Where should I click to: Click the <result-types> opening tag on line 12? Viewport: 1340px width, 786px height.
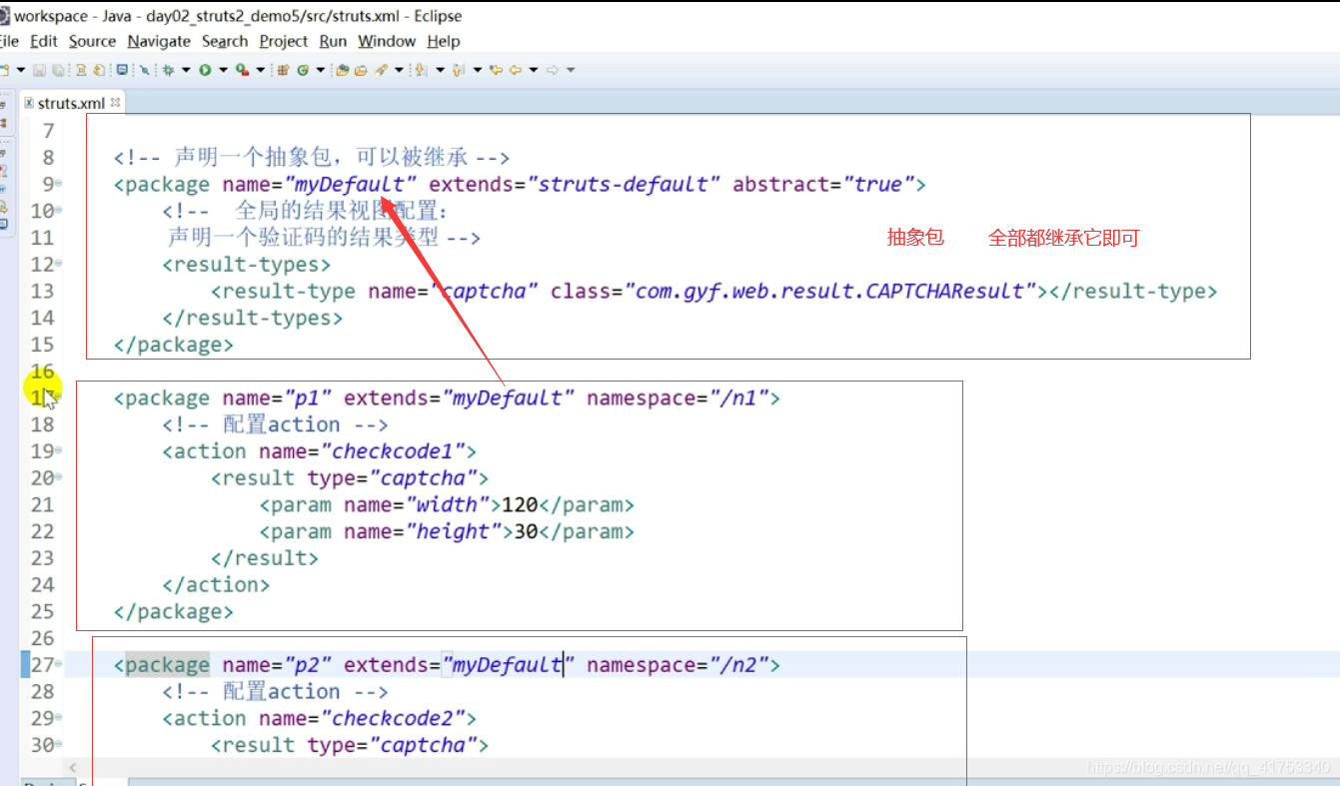point(246,264)
